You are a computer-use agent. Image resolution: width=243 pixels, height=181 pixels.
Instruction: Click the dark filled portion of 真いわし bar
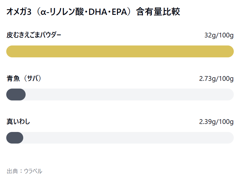pos(15,138)
